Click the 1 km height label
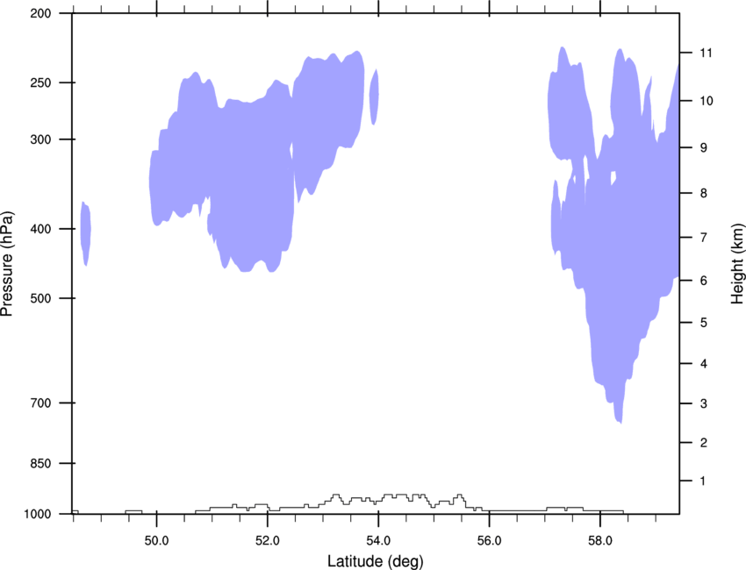Viewport: 746px width, 570px height. (704, 481)
